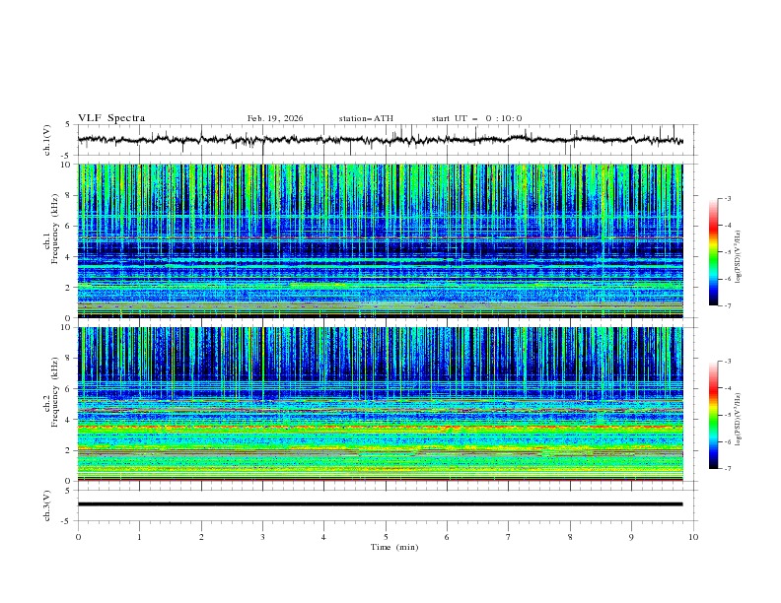The width and height of the screenshot is (781, 603).
Task: Click the 8 minute tick on time axis
Action: click(x=570, y=537)
